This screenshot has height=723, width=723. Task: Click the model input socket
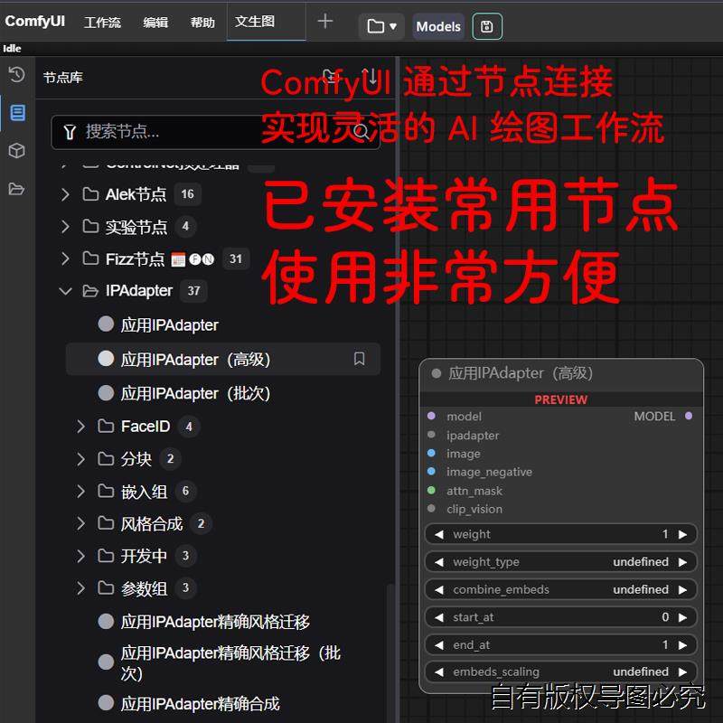click(431, 416)
